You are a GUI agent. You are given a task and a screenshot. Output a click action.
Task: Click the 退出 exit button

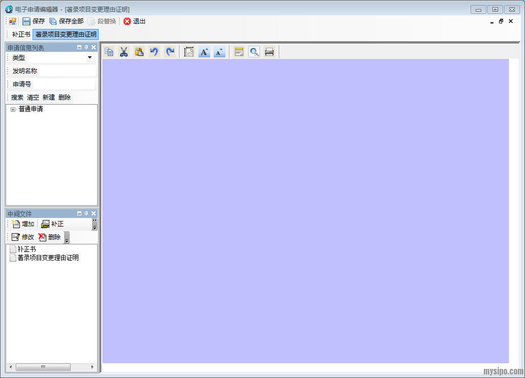click(134, 21)
